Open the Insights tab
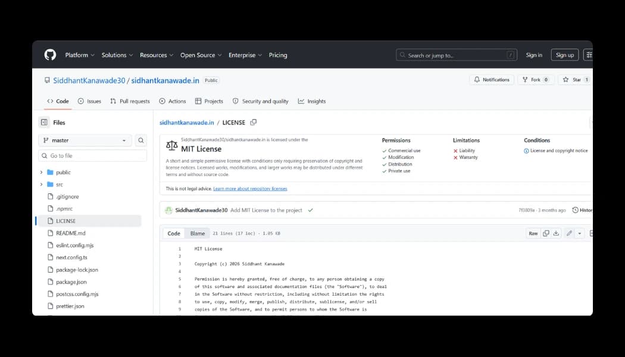The height and width of the screenshot is (357, 625). [x=312, y=101]
